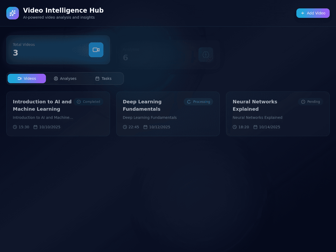Click the duration 22:45
The image size is (336, 252).
134,127
